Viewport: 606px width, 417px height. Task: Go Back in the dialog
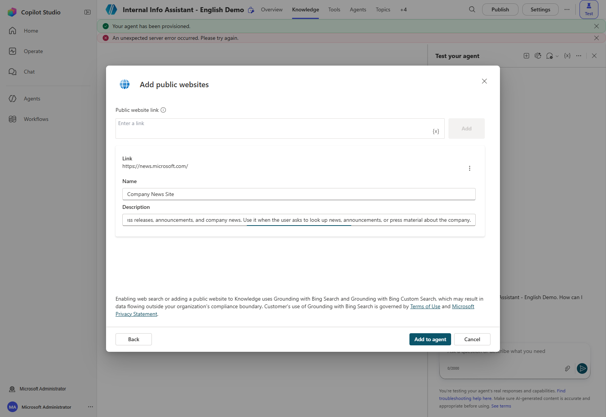pyautogui.click(x=134, y=339)
